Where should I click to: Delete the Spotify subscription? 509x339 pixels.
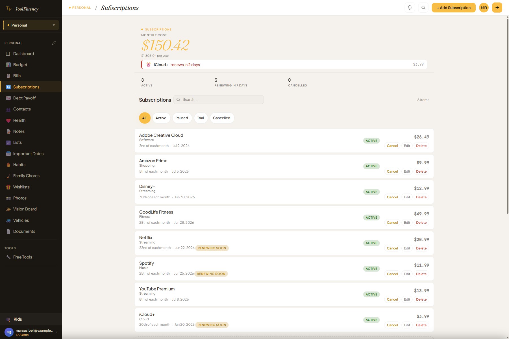point(421,274)
